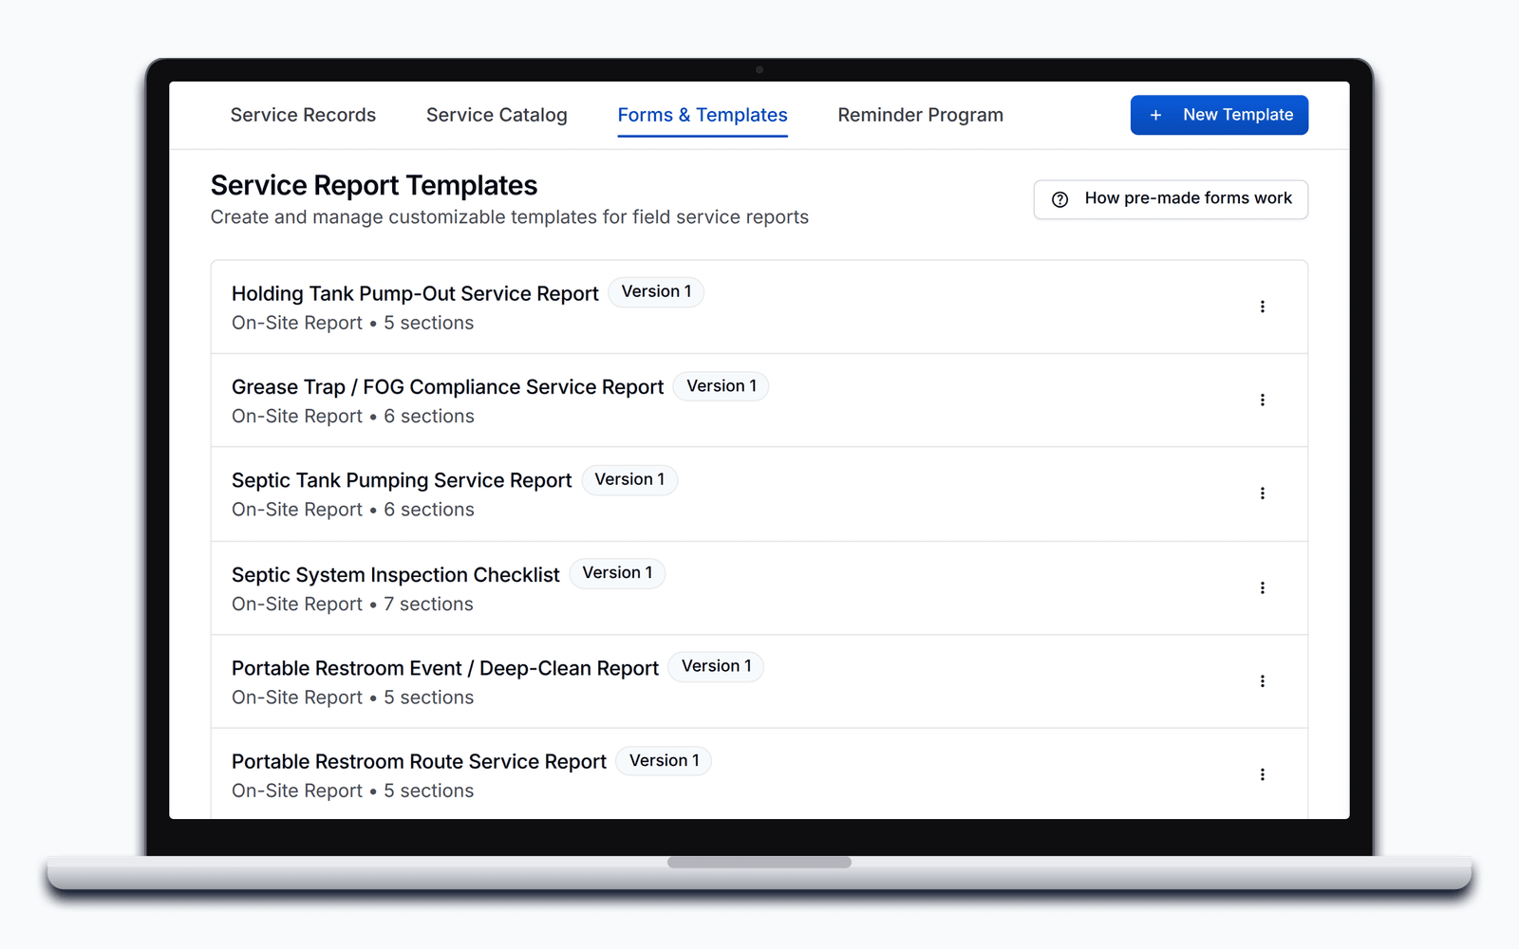Click the Service Report Templates heading
This screenshot has width=1519, height=949.
[374, 185]
